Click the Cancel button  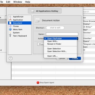coord(62,59)
